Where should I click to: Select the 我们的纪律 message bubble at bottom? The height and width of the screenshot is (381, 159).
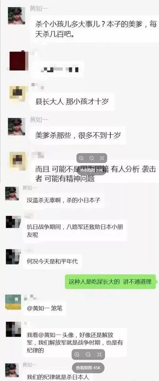point(58,377)
